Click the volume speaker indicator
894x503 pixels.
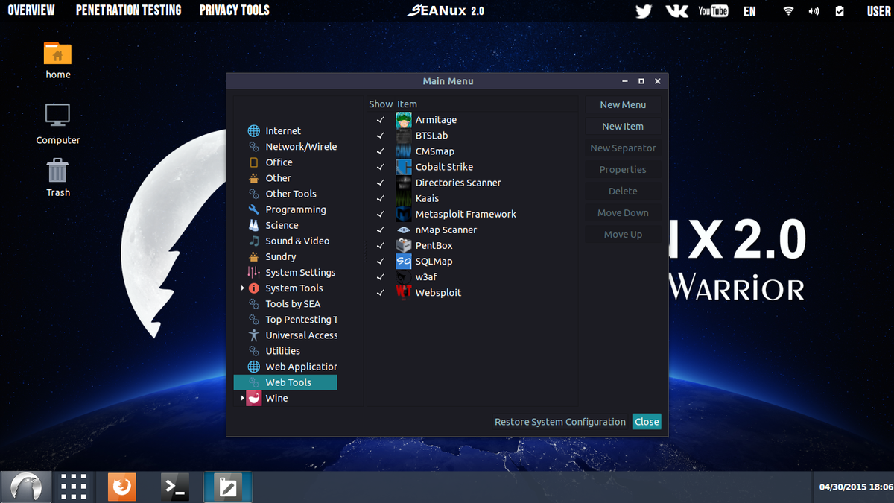[x=814, y=10]
